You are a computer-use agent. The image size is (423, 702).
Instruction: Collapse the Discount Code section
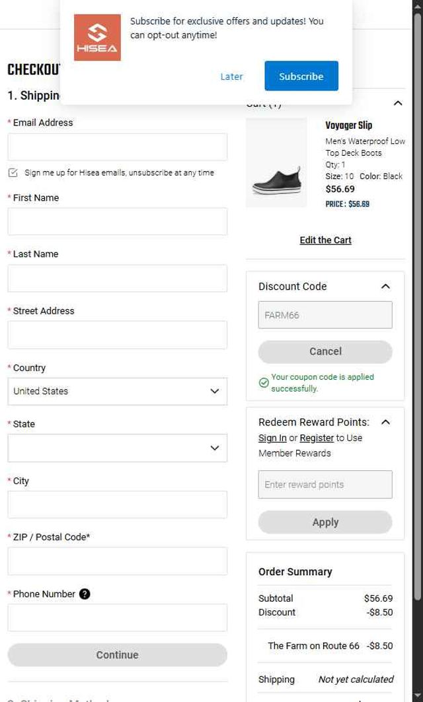[385, 287]
